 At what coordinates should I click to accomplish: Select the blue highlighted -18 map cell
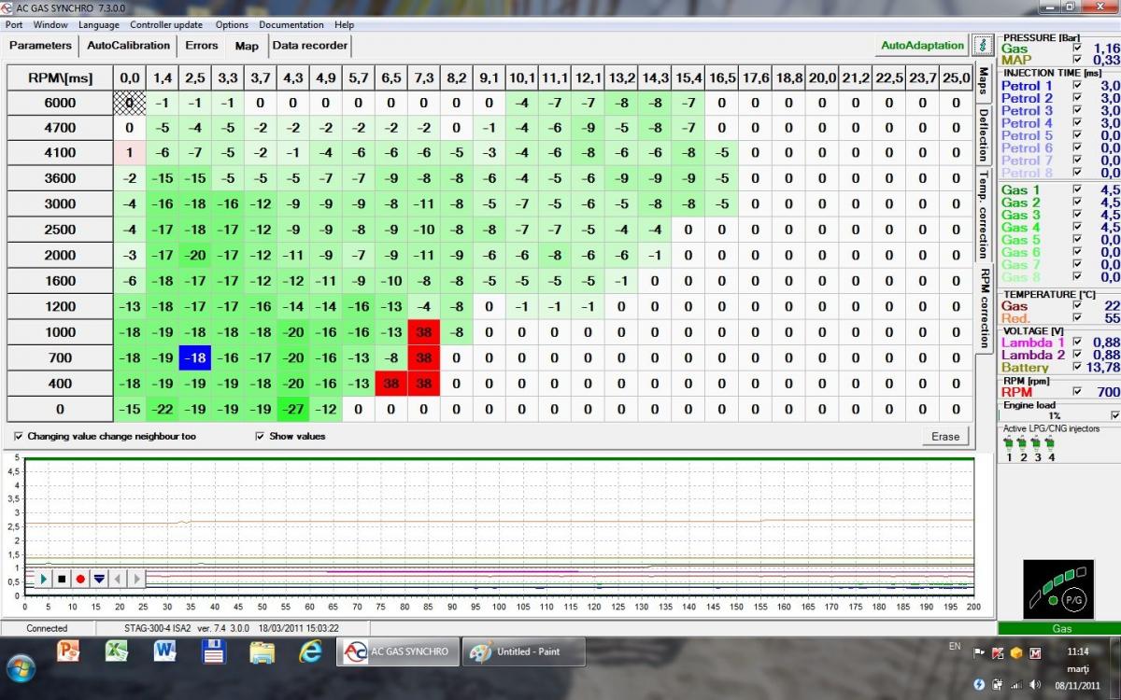[196, 357]
